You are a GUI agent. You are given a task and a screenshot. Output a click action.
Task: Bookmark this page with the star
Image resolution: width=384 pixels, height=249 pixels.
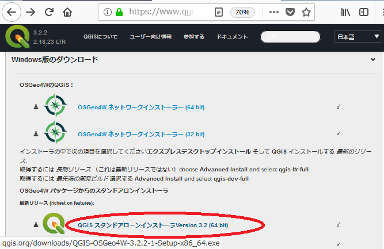(306, 12)
